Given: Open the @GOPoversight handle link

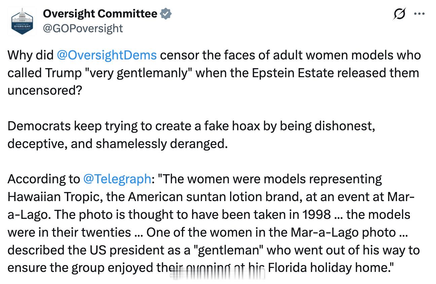Looking at the screenshot, I should [83, 28].
